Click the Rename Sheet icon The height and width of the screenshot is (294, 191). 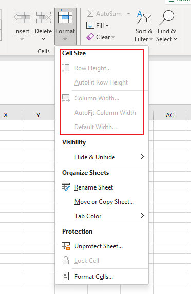click(66, 187)
